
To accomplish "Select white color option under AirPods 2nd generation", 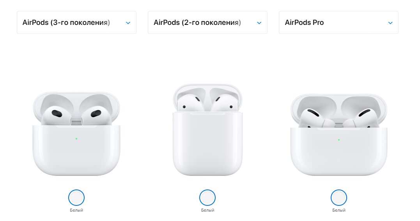I will point(207,198).
